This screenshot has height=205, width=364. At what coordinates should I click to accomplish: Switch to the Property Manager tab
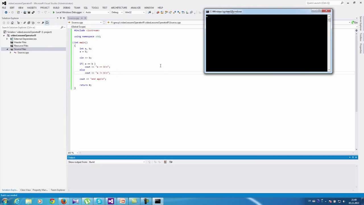coord(40,190)
